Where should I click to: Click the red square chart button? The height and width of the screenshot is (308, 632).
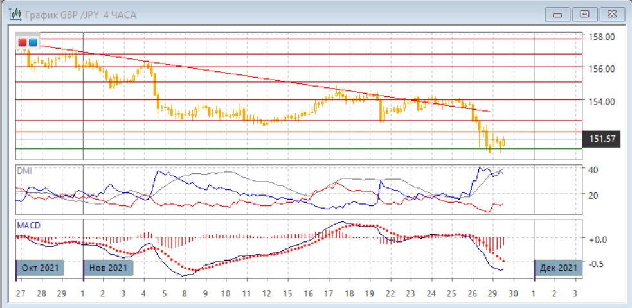[23, 42]
